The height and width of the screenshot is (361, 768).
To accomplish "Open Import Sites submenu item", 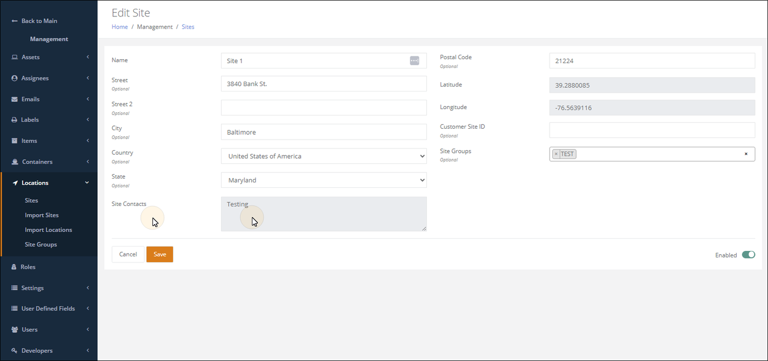I will pyautogui.click(x=42, y=215).
